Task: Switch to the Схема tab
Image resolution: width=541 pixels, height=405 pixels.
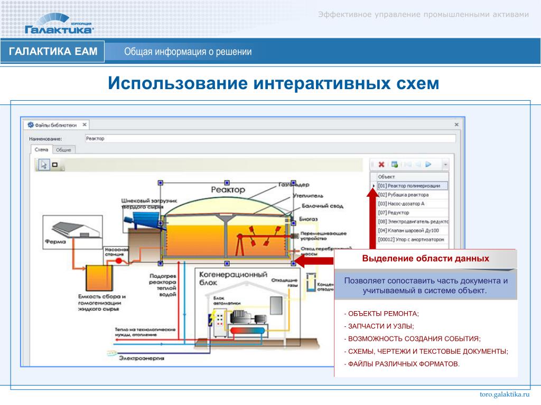Action: (x=41, y=149)
